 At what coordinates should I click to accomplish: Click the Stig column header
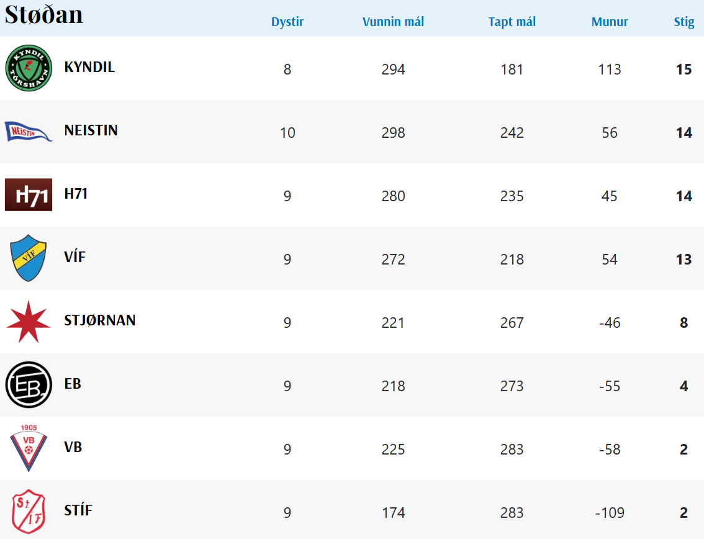tap(684, 22)
